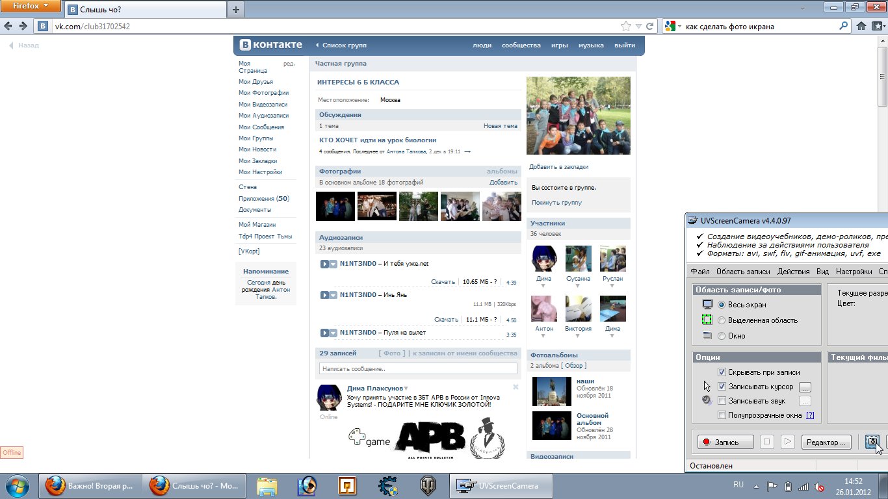Launch World of Tanks from the taskbar
888x499 pixels.
429,486
